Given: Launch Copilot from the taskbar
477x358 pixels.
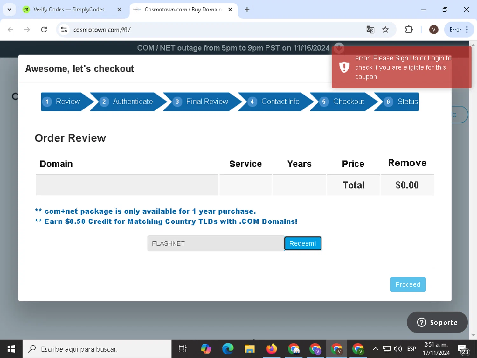Looking at the screenshot, I should click(206, 349).
